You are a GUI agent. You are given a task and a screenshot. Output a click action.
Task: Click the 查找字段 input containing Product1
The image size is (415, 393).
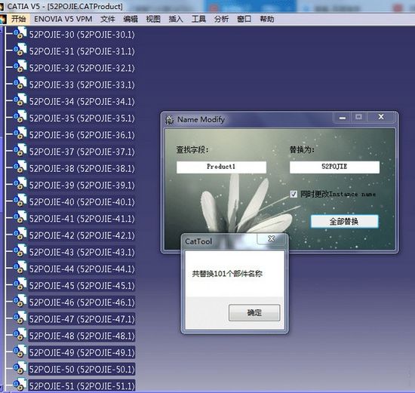(x=221, y=167)
